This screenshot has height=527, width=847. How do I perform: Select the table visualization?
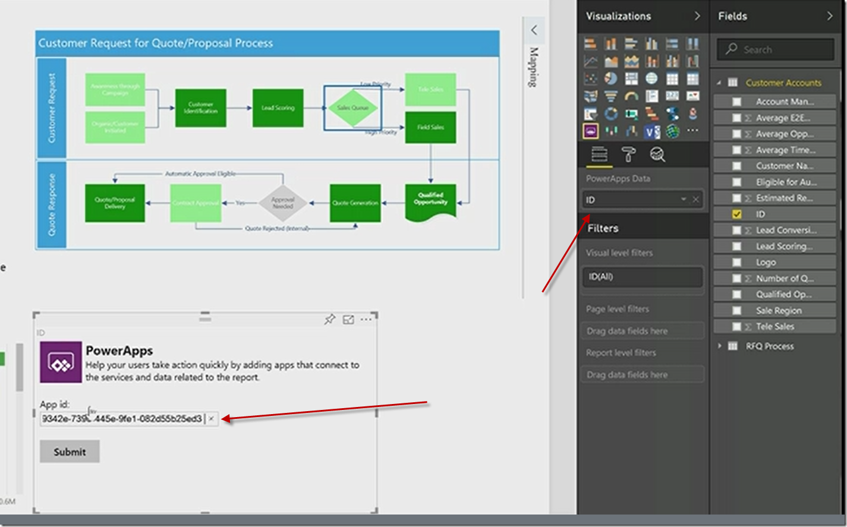click(x=672, y=78)
